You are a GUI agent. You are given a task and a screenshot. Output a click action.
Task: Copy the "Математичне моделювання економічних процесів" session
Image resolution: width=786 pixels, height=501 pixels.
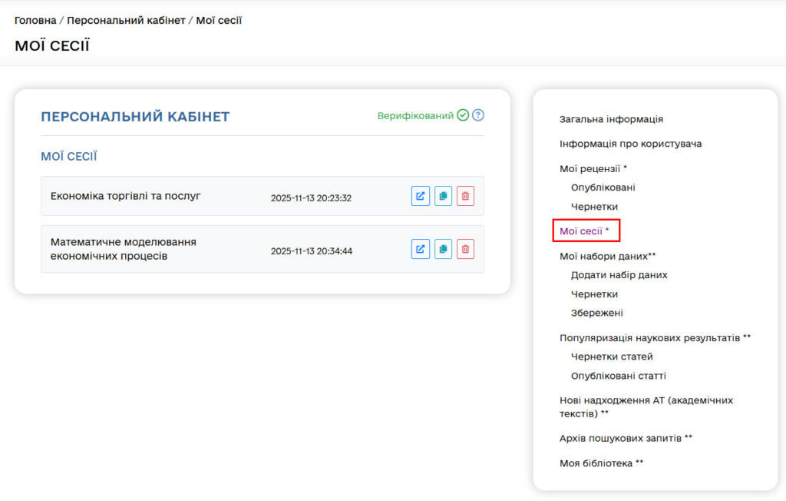coord(443,248)
